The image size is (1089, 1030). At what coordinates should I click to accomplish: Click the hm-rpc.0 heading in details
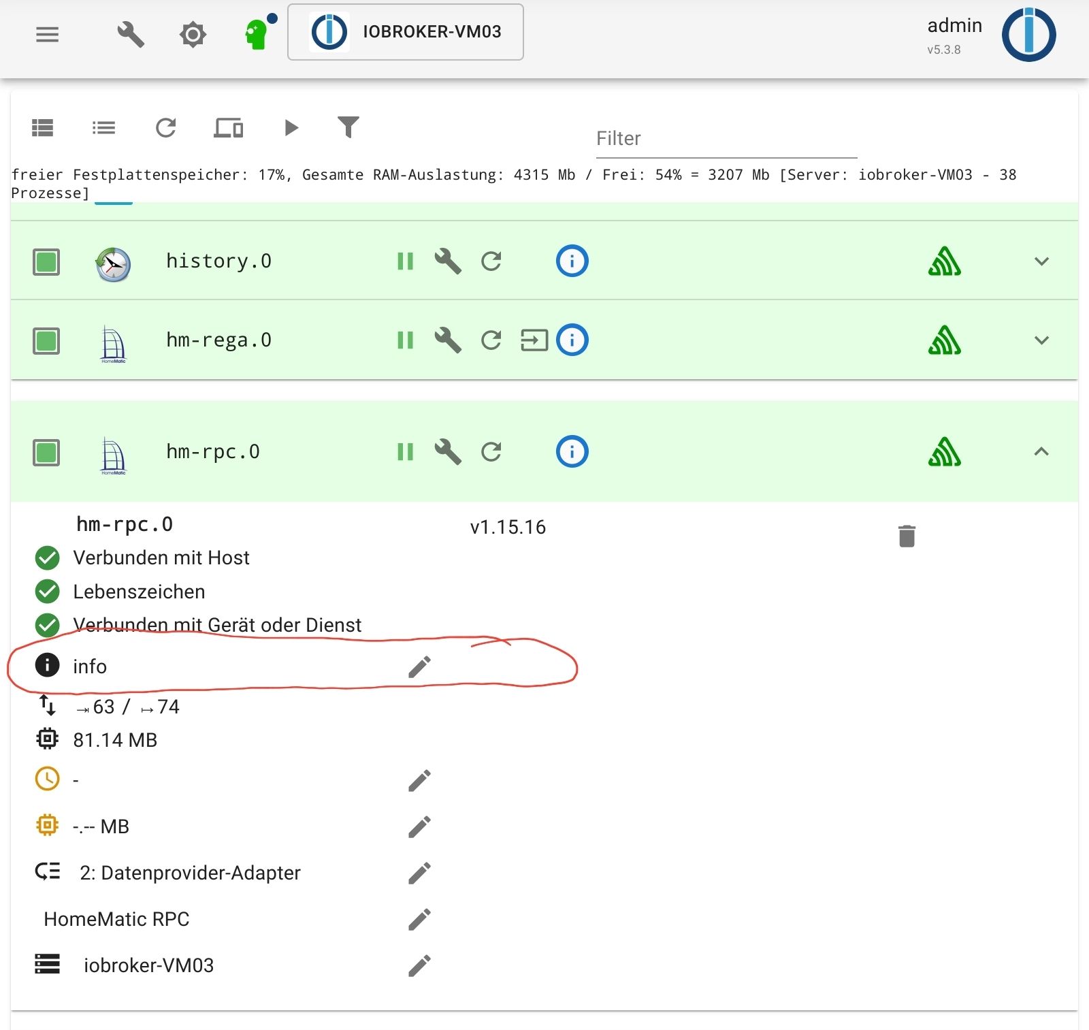(125, 524)
